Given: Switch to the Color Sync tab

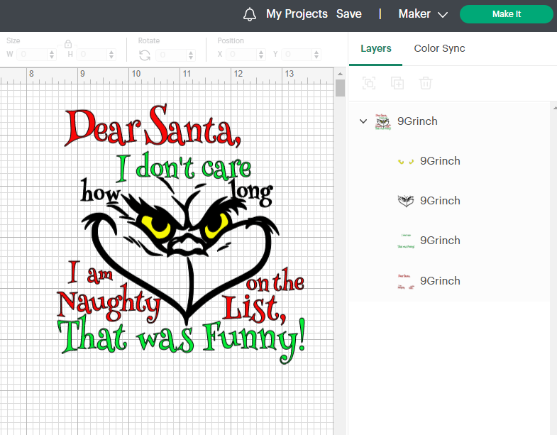Looking at the screenshot, I should [x=439, y=48].
